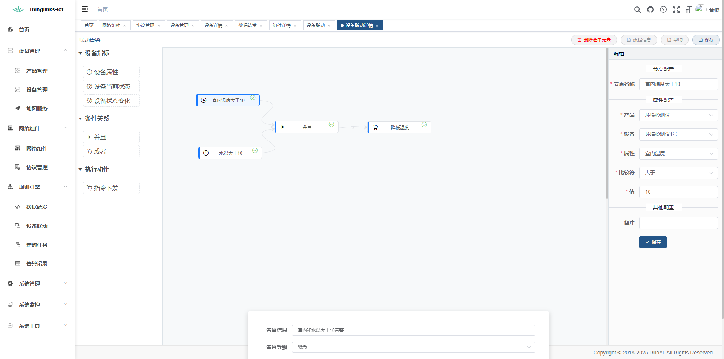
Task: Collapse the 设备指标 section
Action: point(80,53)
